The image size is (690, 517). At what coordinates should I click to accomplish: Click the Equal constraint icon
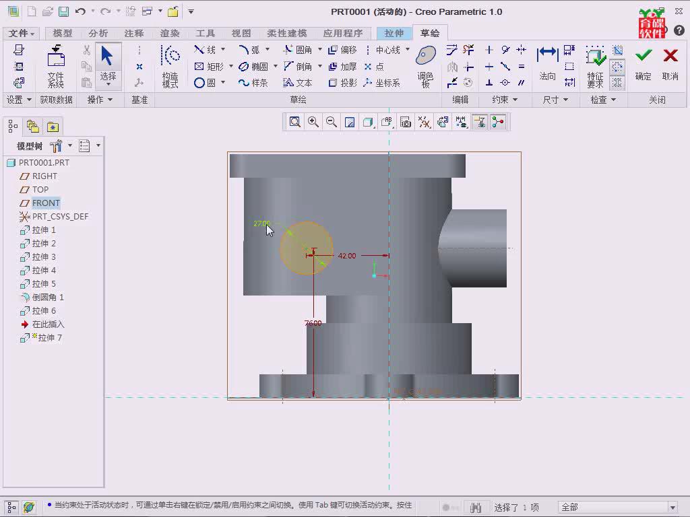522,67
